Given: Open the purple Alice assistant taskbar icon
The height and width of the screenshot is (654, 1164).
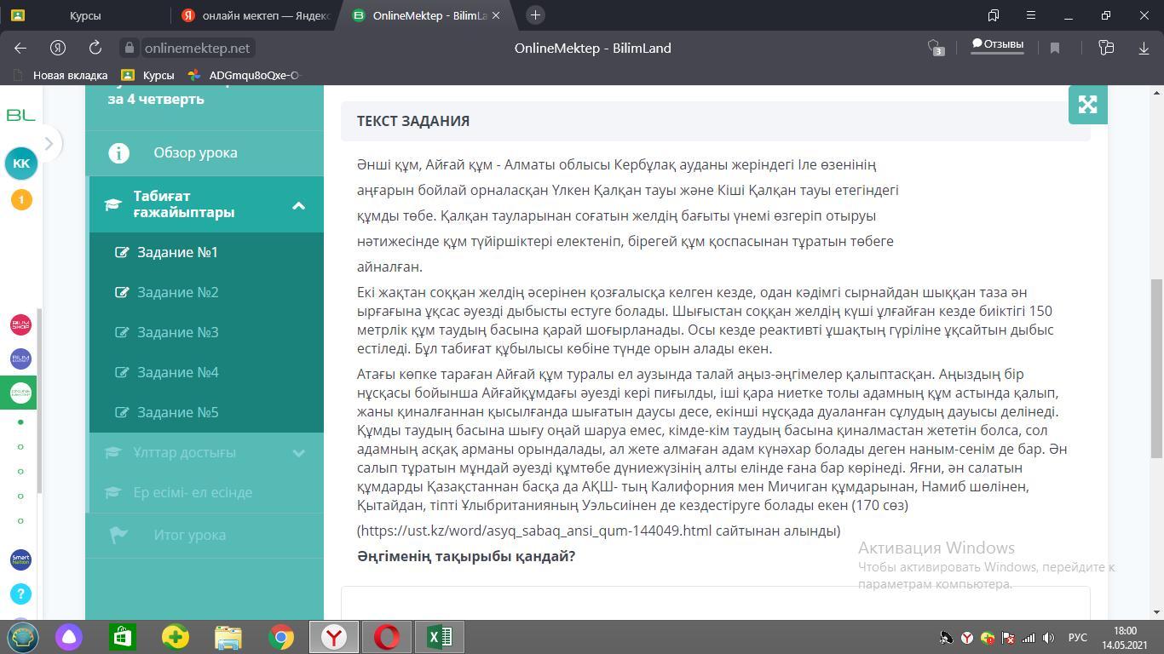Looking at the screenshot, I should [x=69, y=637].
